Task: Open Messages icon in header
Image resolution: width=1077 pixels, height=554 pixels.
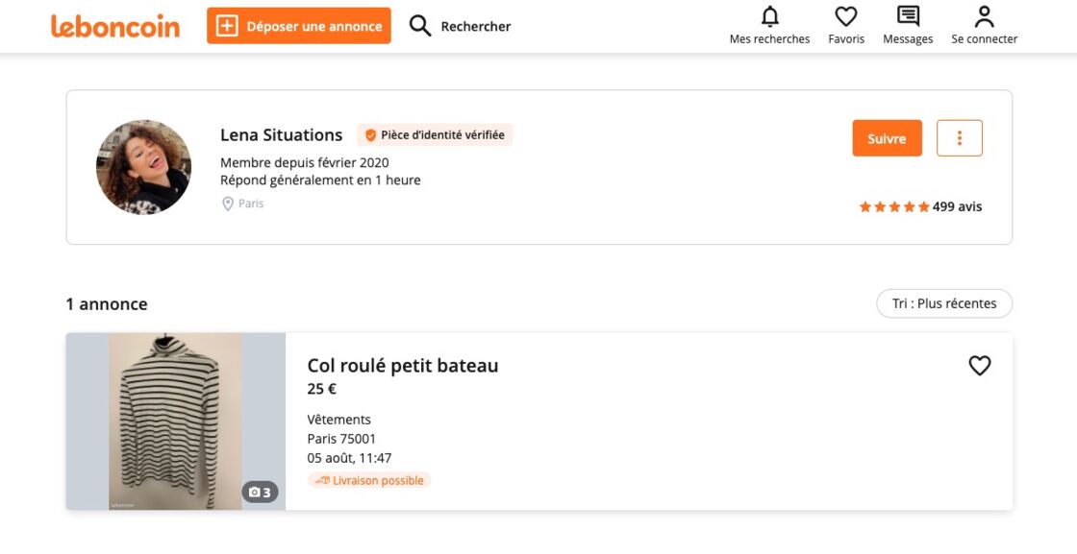Action: pos(908,16)
